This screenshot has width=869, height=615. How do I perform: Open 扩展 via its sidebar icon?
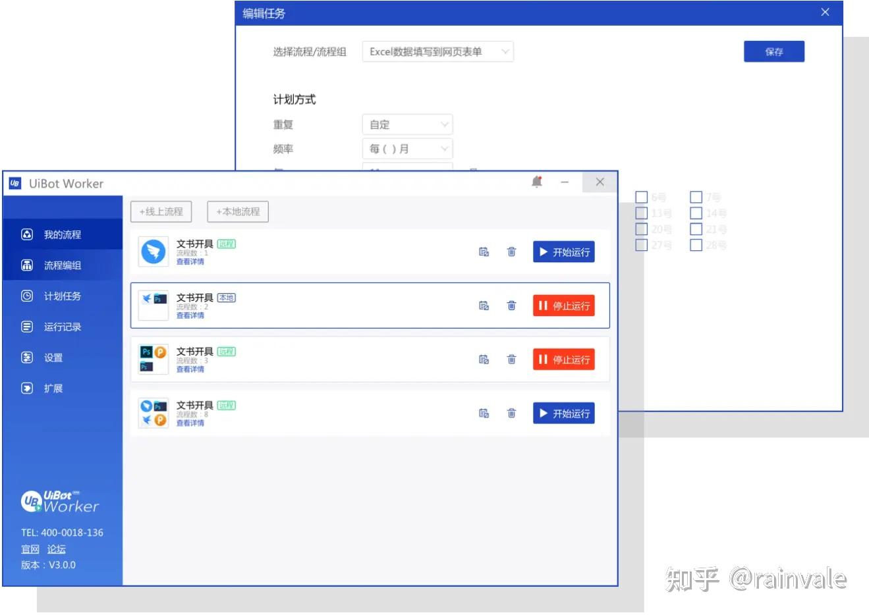[x=26, y=388]
